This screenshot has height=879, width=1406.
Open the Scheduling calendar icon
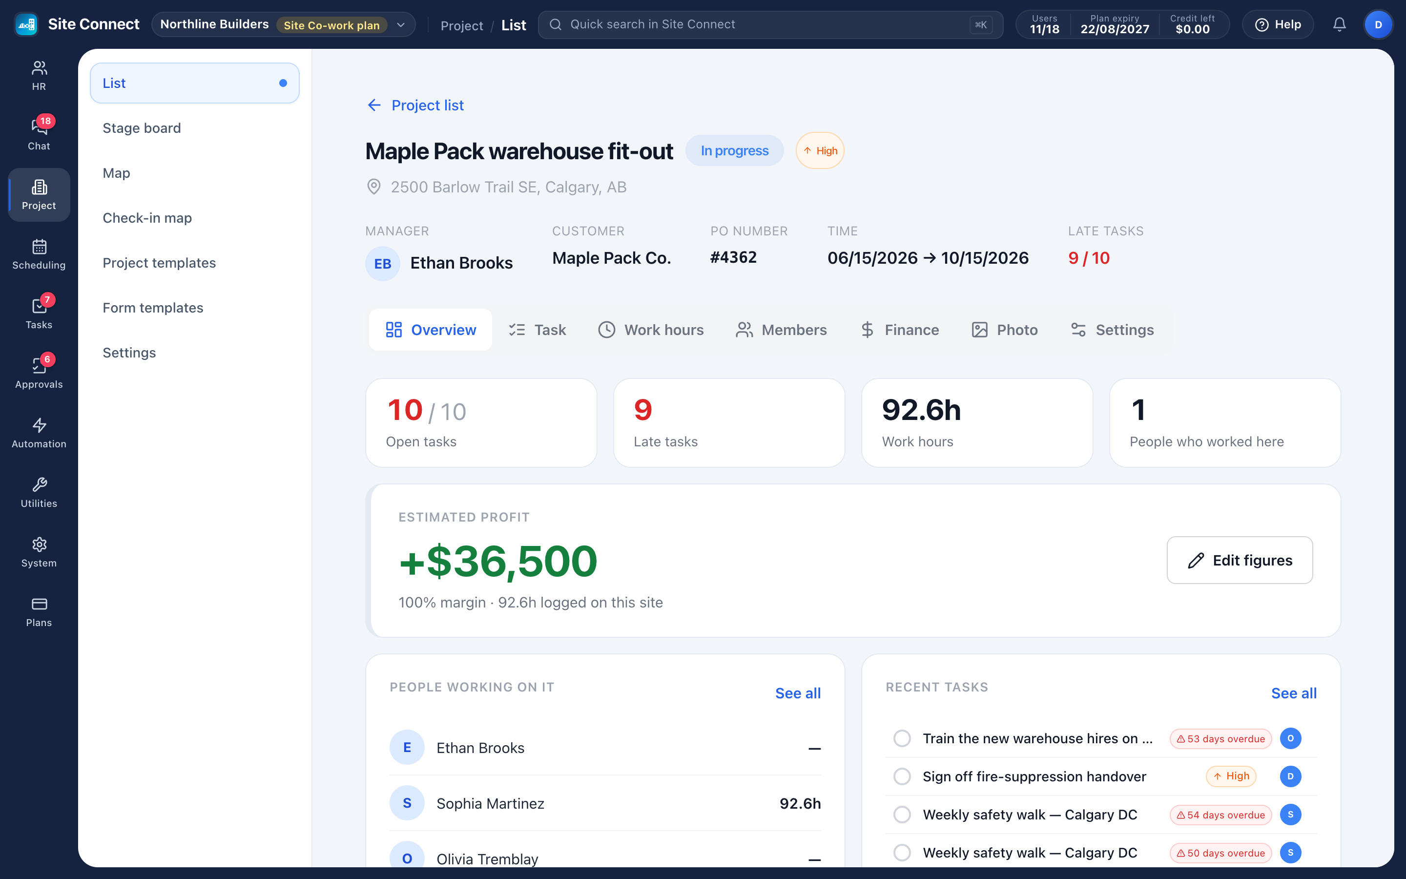[x=39, y=254]
